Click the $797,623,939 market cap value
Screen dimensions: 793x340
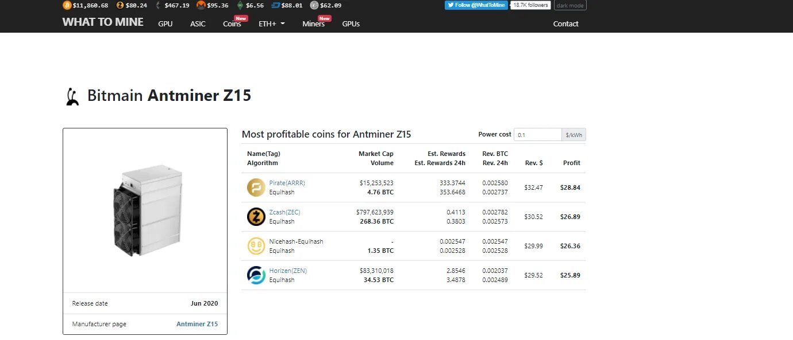[x=375, y=212]
